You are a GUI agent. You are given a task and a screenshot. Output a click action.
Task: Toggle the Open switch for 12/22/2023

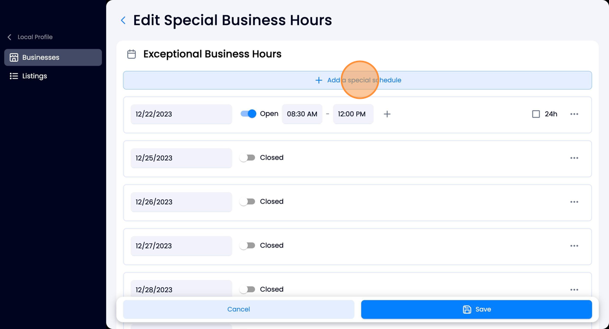coord(248,113)
